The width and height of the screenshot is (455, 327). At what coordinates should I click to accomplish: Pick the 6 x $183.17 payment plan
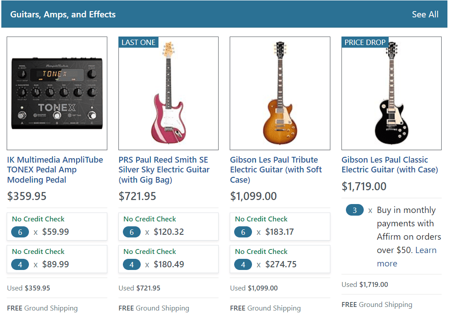[280, 227]
